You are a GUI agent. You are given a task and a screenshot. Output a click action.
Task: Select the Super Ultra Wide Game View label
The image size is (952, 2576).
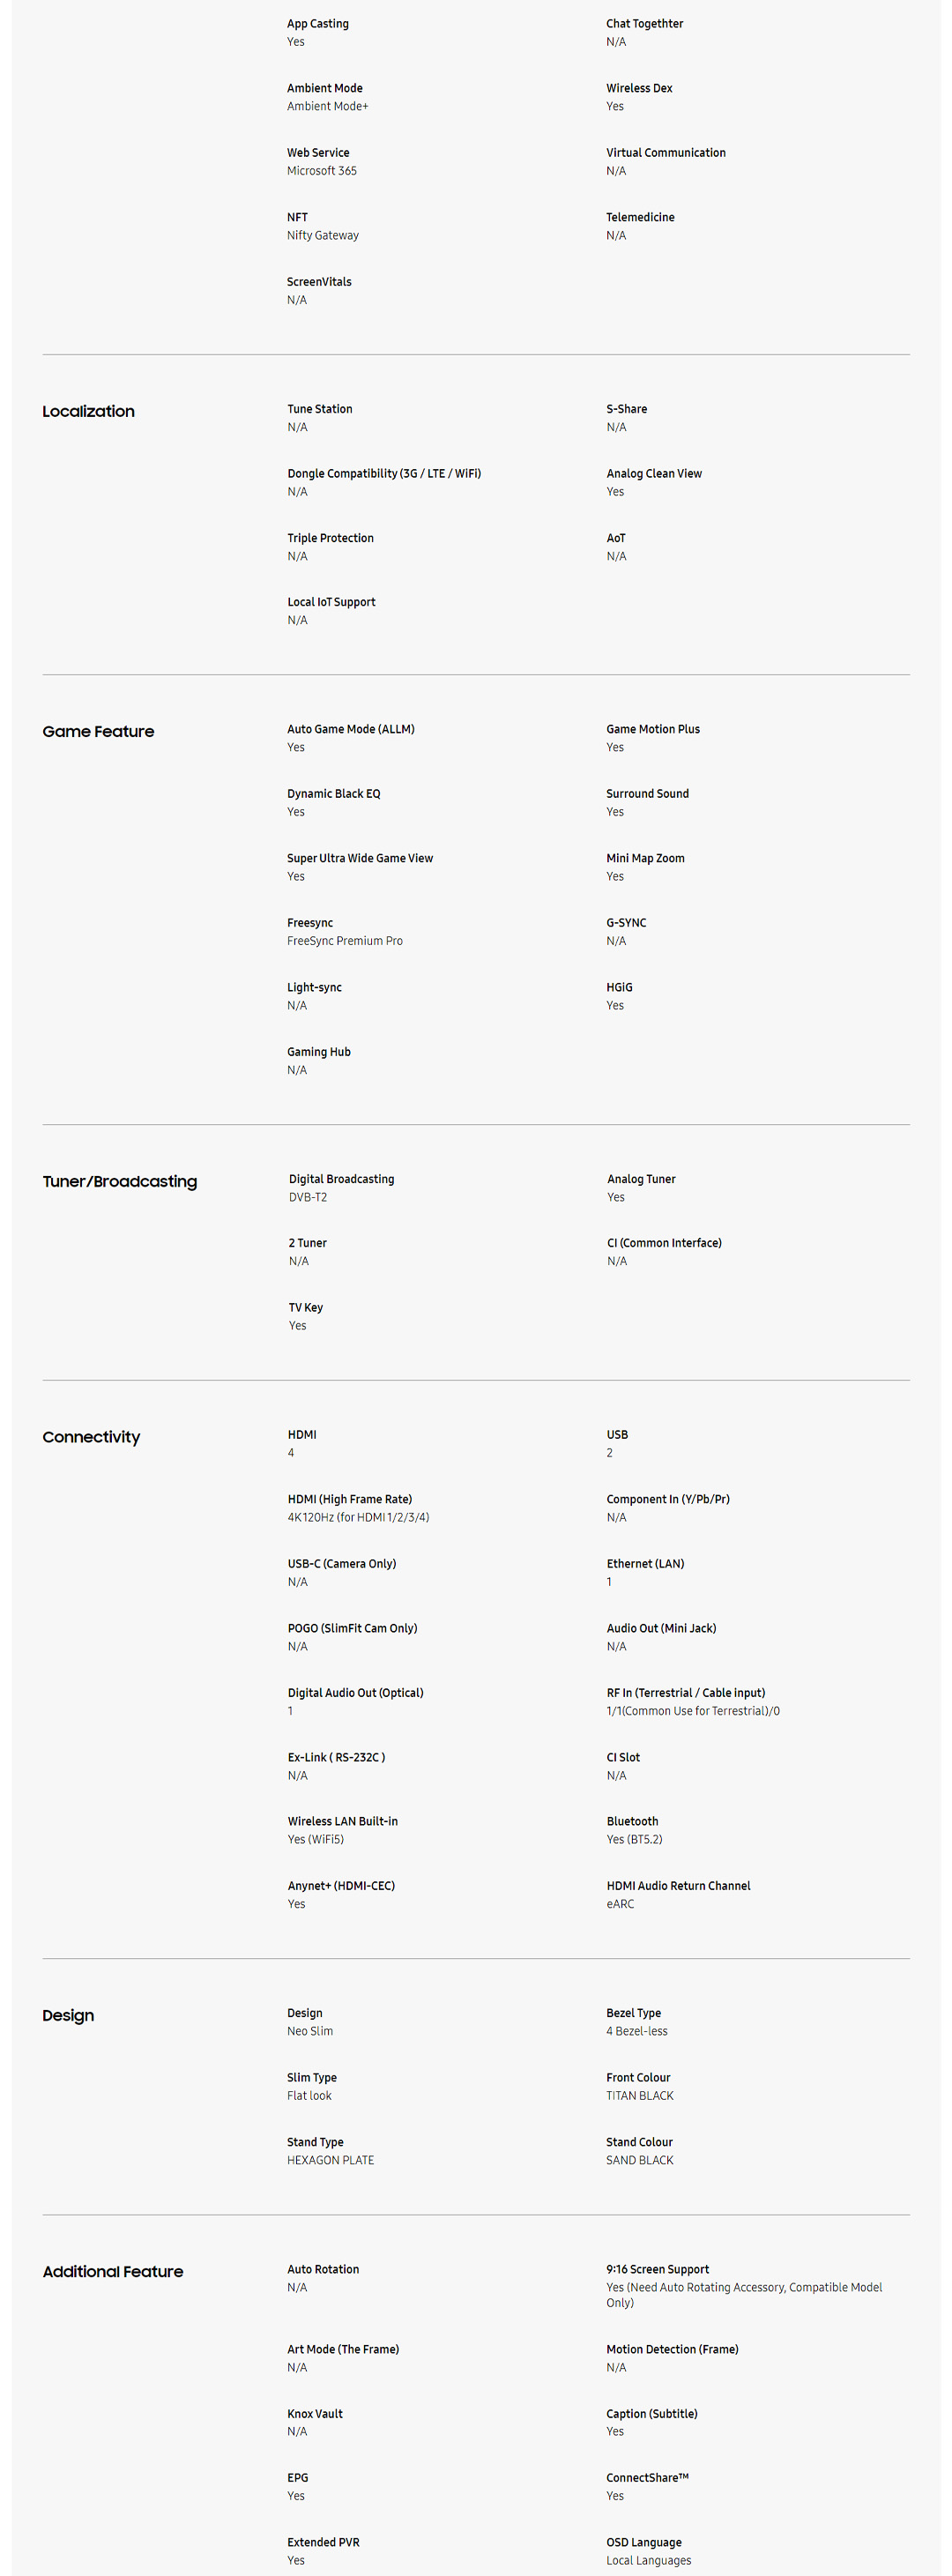tap(359, 858)
